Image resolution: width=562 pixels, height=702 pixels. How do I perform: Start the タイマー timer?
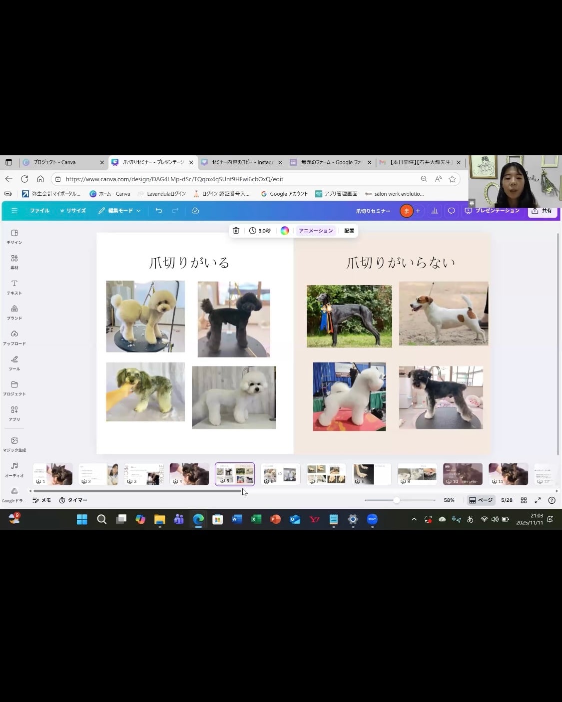click(x=73, y=500)
